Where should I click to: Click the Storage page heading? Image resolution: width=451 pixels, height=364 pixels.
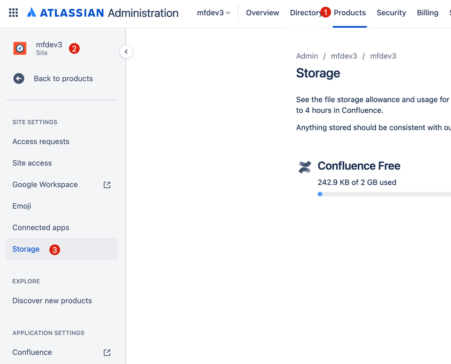(x=318, y=73)
